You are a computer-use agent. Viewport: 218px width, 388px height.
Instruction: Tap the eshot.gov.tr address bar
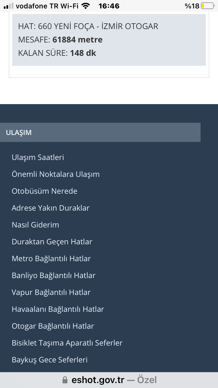(109, 380)
